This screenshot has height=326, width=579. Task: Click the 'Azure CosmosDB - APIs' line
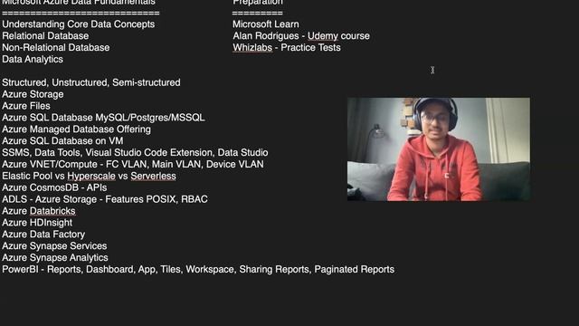coord(54,187)
